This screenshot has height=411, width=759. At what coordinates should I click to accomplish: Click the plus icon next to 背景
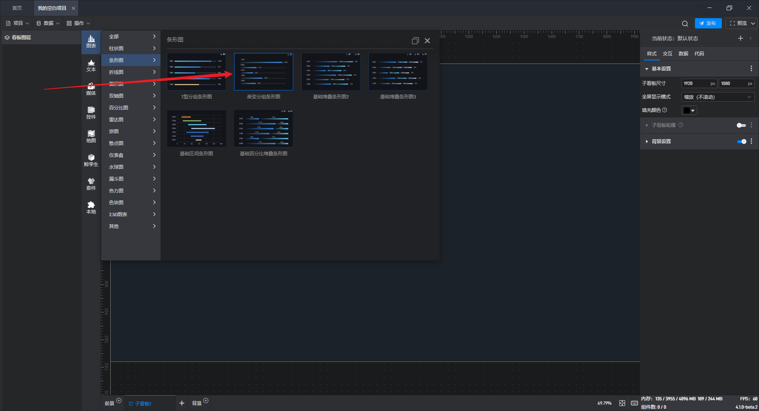coord(206,401)
